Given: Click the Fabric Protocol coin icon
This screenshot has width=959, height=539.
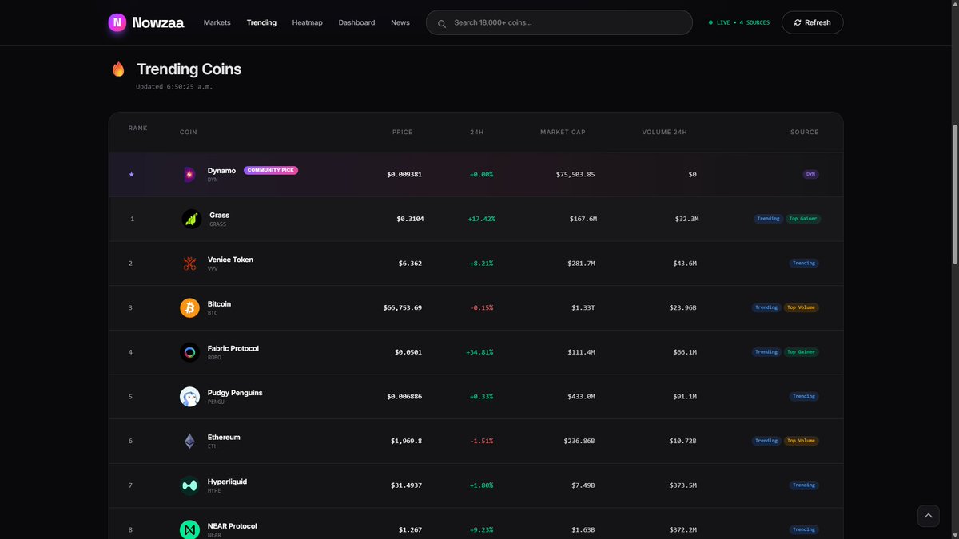Looking at the screenshot, I should click(189, 352).
